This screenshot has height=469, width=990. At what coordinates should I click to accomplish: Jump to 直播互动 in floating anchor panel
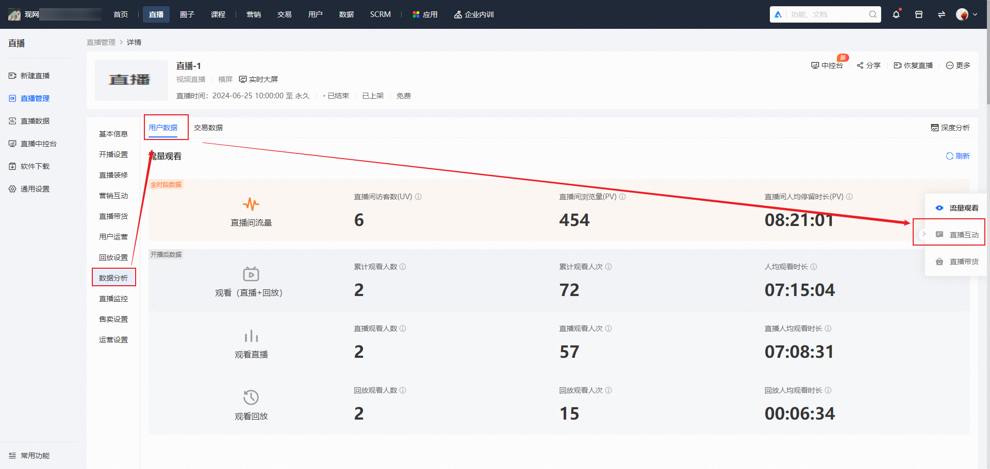click(x=957, y=235)
